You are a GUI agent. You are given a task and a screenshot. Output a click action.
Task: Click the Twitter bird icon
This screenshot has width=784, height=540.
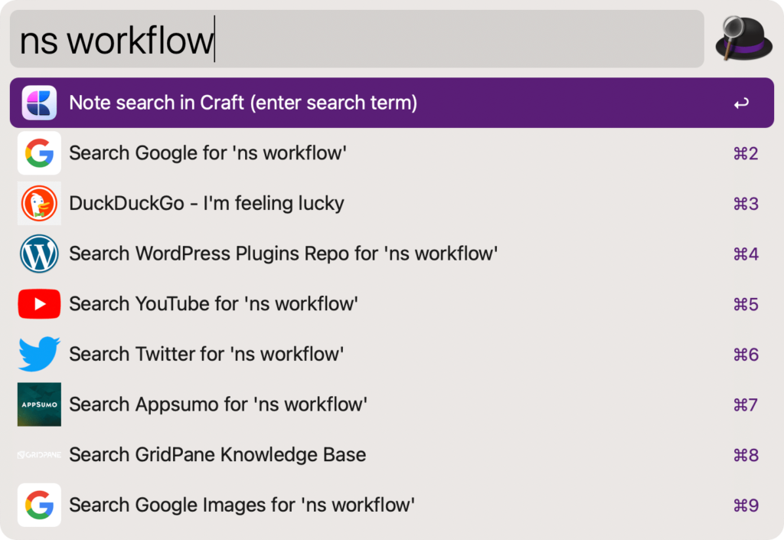39,354
